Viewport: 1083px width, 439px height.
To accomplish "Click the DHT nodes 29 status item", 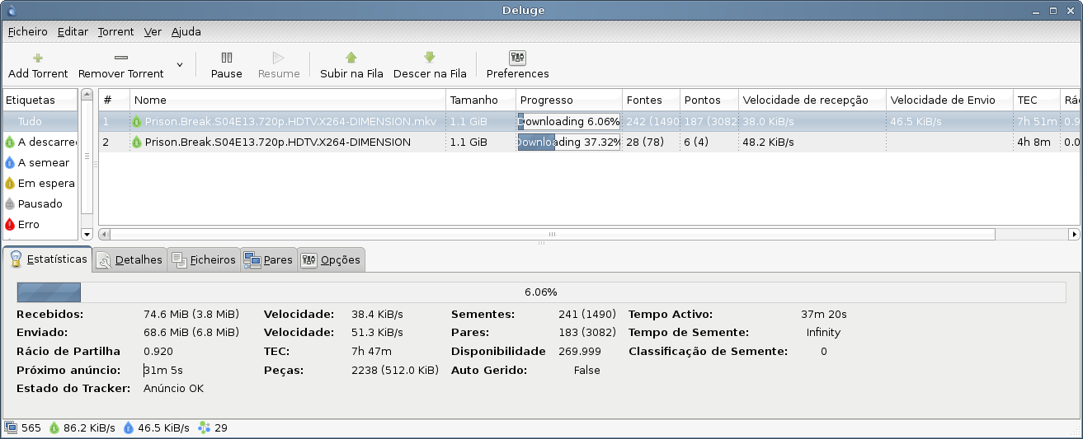I will (213, 427).
